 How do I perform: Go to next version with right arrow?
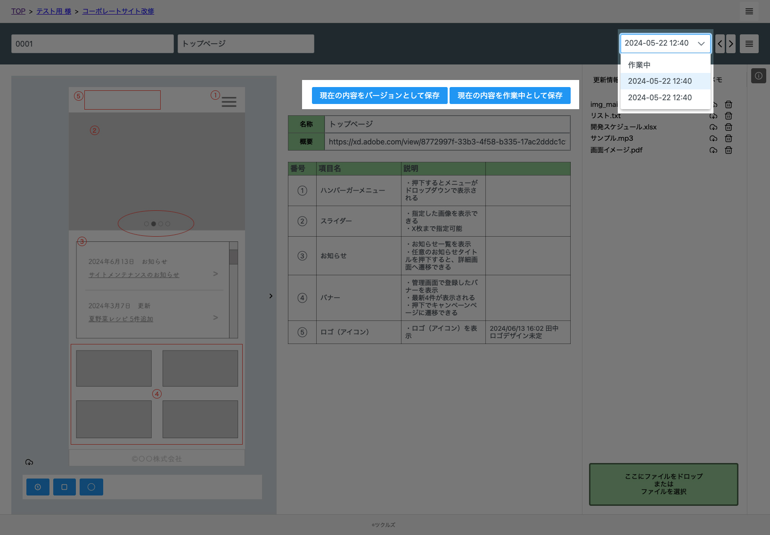[x=731, y=44]
